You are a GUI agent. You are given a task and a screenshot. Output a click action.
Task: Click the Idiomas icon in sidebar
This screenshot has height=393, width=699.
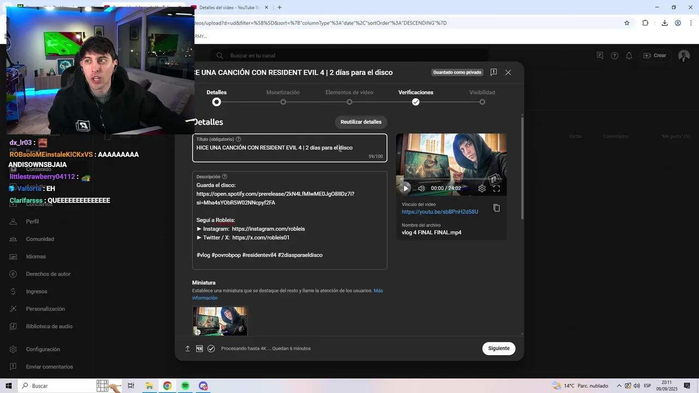point(14,257)
